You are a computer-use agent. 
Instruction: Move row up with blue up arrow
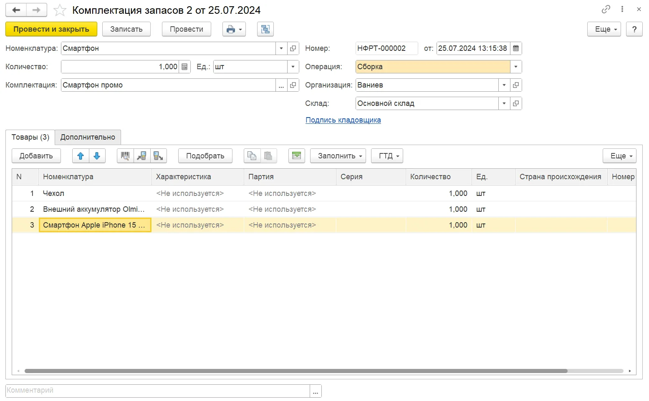tap(81, 156)
